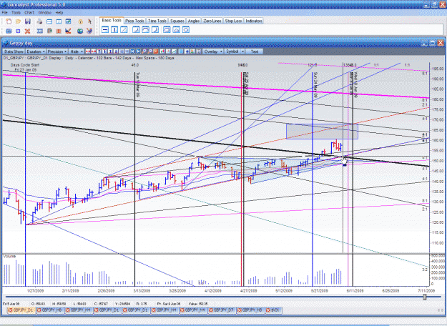Click the yellow padlock icon
The width and height of the screenshot is (447, 326).
click(x=80, y=21)
